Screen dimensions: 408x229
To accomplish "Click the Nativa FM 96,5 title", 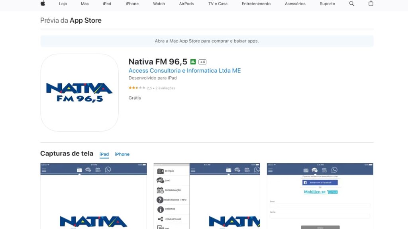I will 158,62.
